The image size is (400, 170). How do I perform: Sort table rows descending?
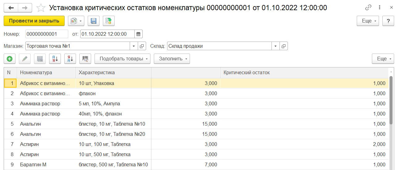pyautogui.click(x=70, y=59)
